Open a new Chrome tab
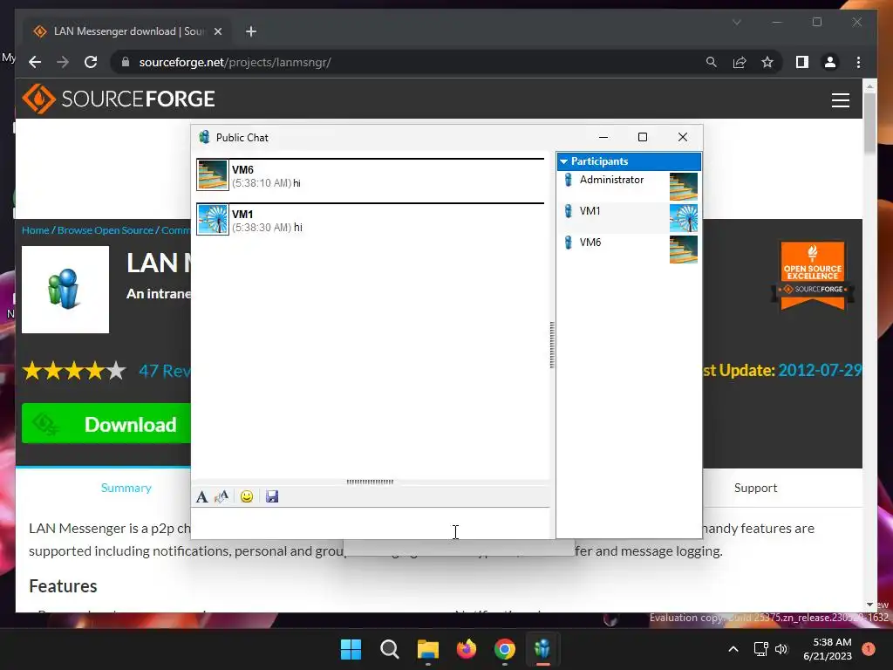The width and height of the screenshot is (893, 670). coord(251,31)
